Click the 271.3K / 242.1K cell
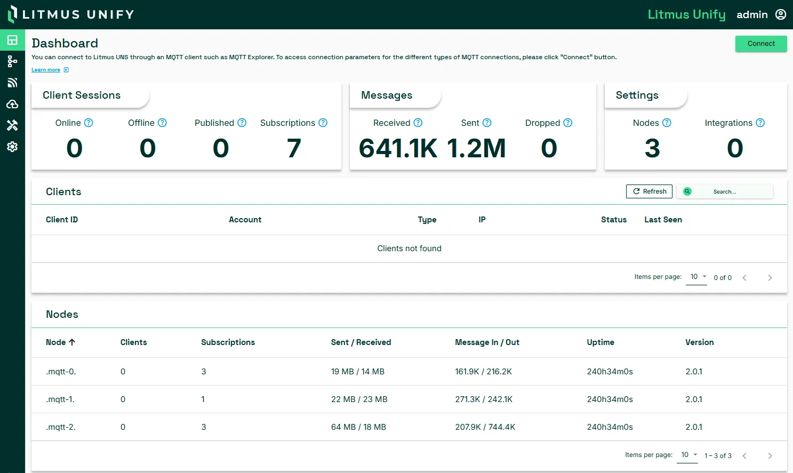 tap(484, 399)
